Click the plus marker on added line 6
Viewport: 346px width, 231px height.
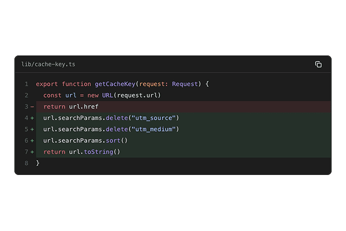click(x=32, y=140)
